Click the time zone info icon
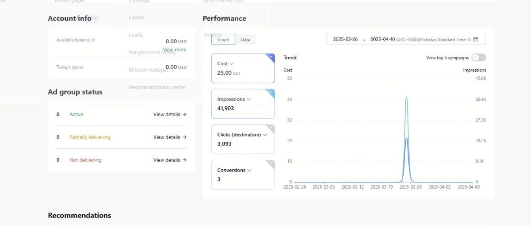The image size is (531, 226). tap(469, 40)
